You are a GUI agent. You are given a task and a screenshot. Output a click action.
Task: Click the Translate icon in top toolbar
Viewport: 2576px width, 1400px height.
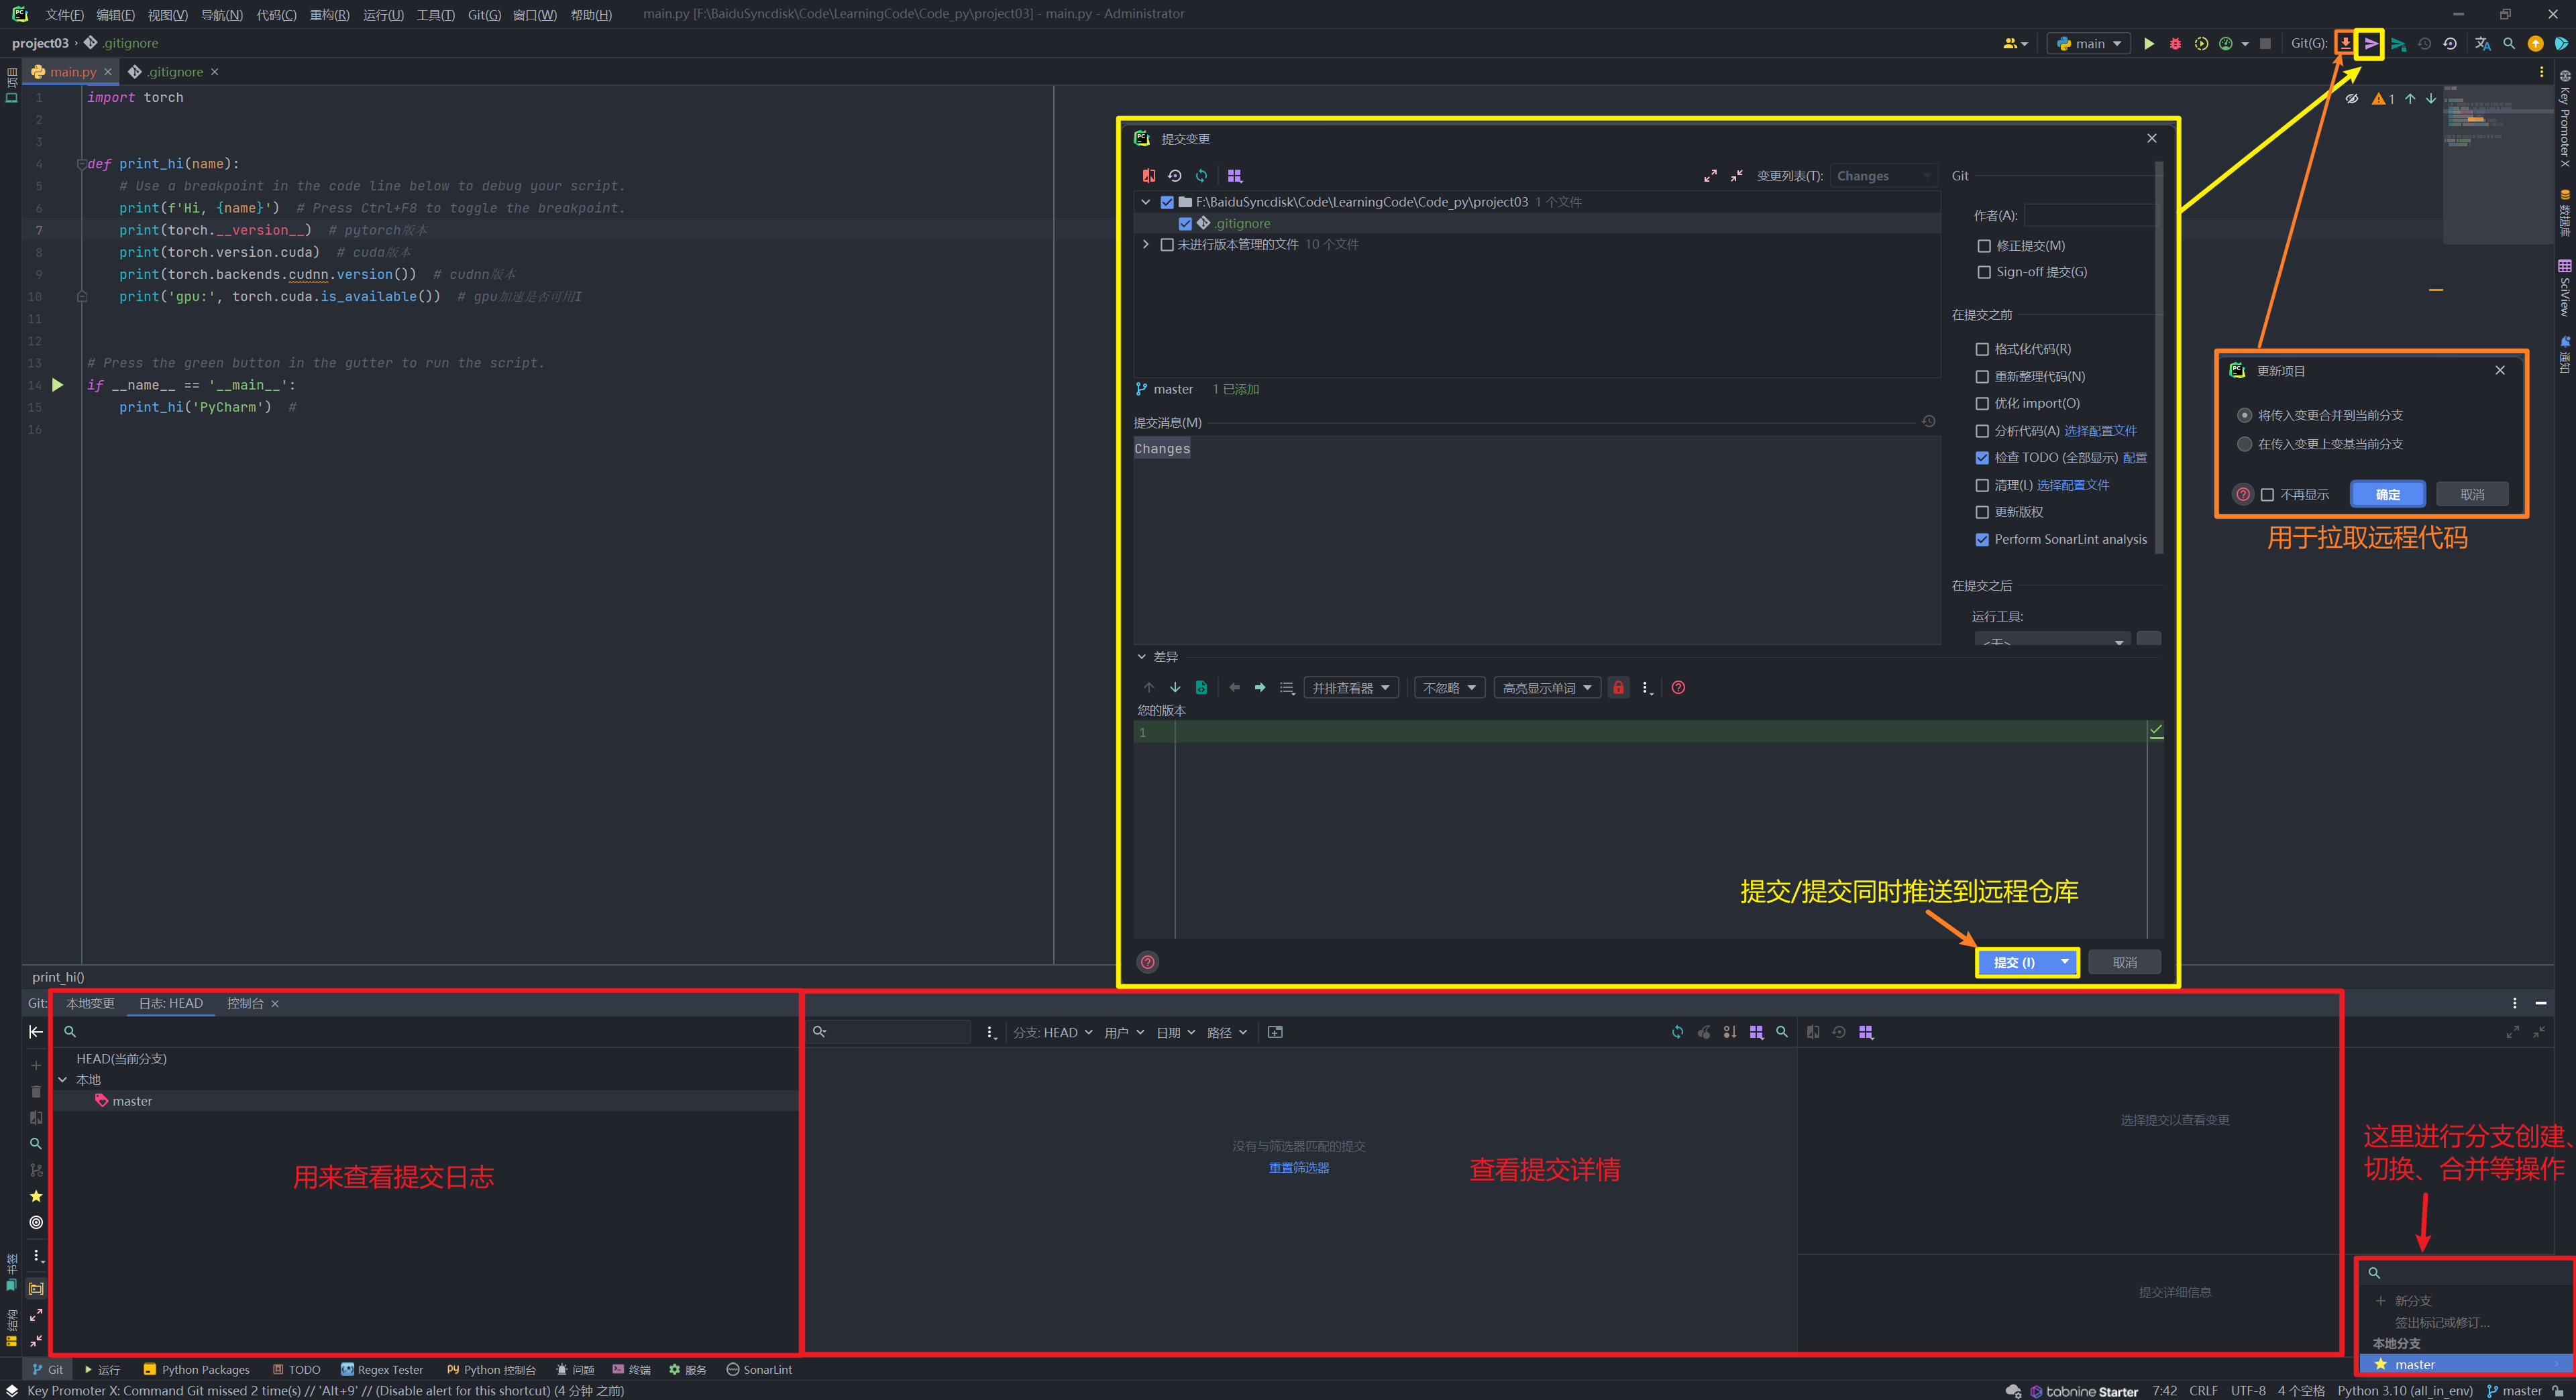(2483, 44)
